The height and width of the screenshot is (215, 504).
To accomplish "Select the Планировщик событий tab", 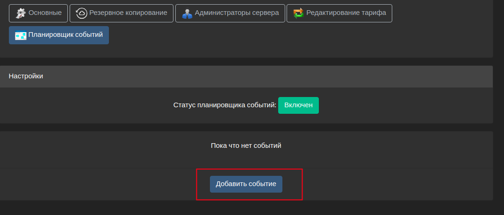I will (x=59, y=35).
